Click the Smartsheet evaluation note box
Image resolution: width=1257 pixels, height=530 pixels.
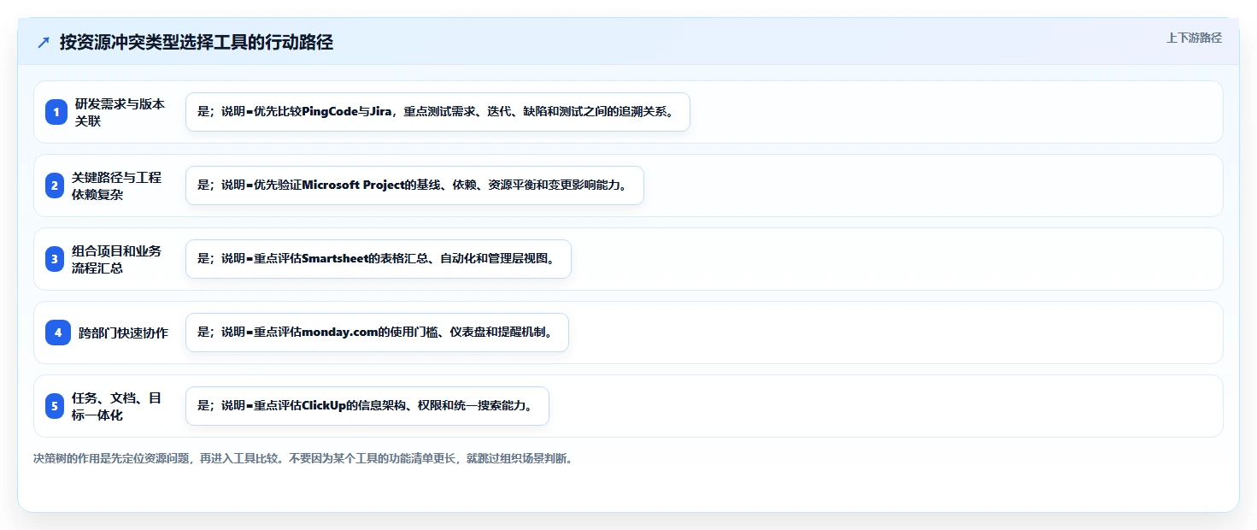(378, 259)
